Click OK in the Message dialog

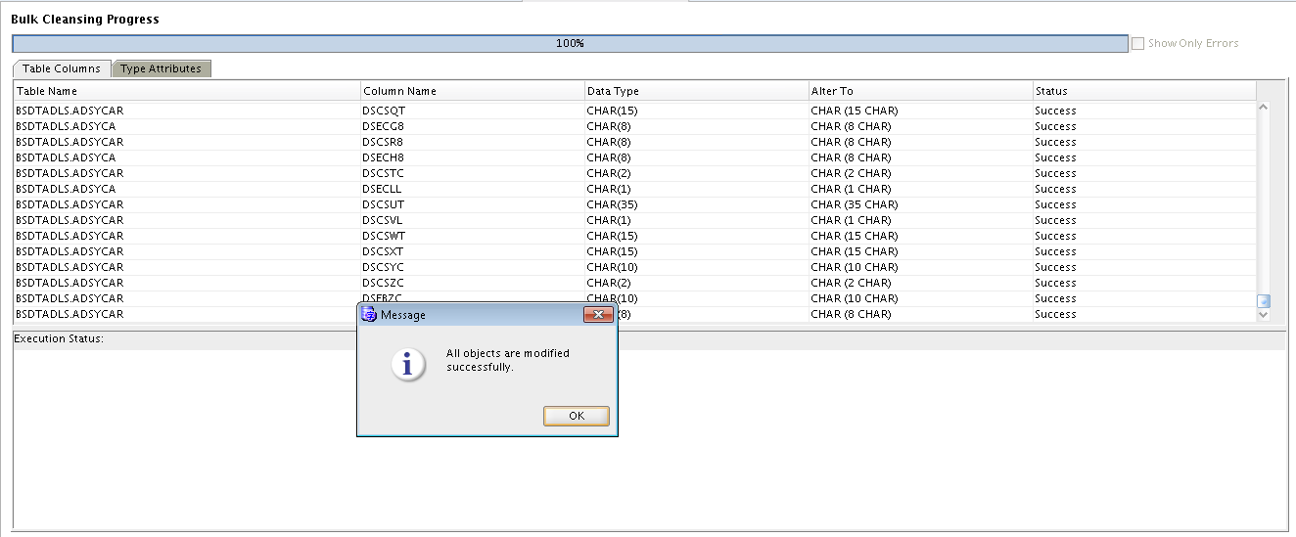(x=576, y=416)
